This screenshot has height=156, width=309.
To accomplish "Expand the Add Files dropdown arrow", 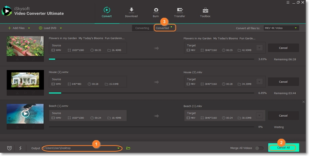I will [x=29, y=28].
